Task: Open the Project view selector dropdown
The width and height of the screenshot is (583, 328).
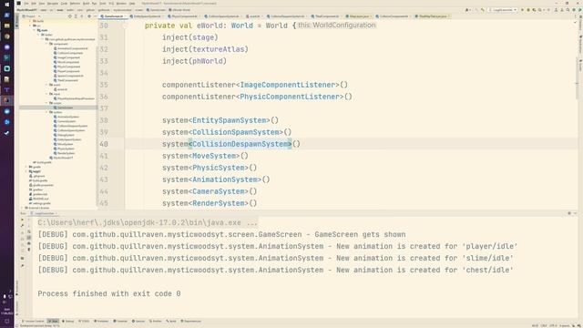Action: point(30,16)
